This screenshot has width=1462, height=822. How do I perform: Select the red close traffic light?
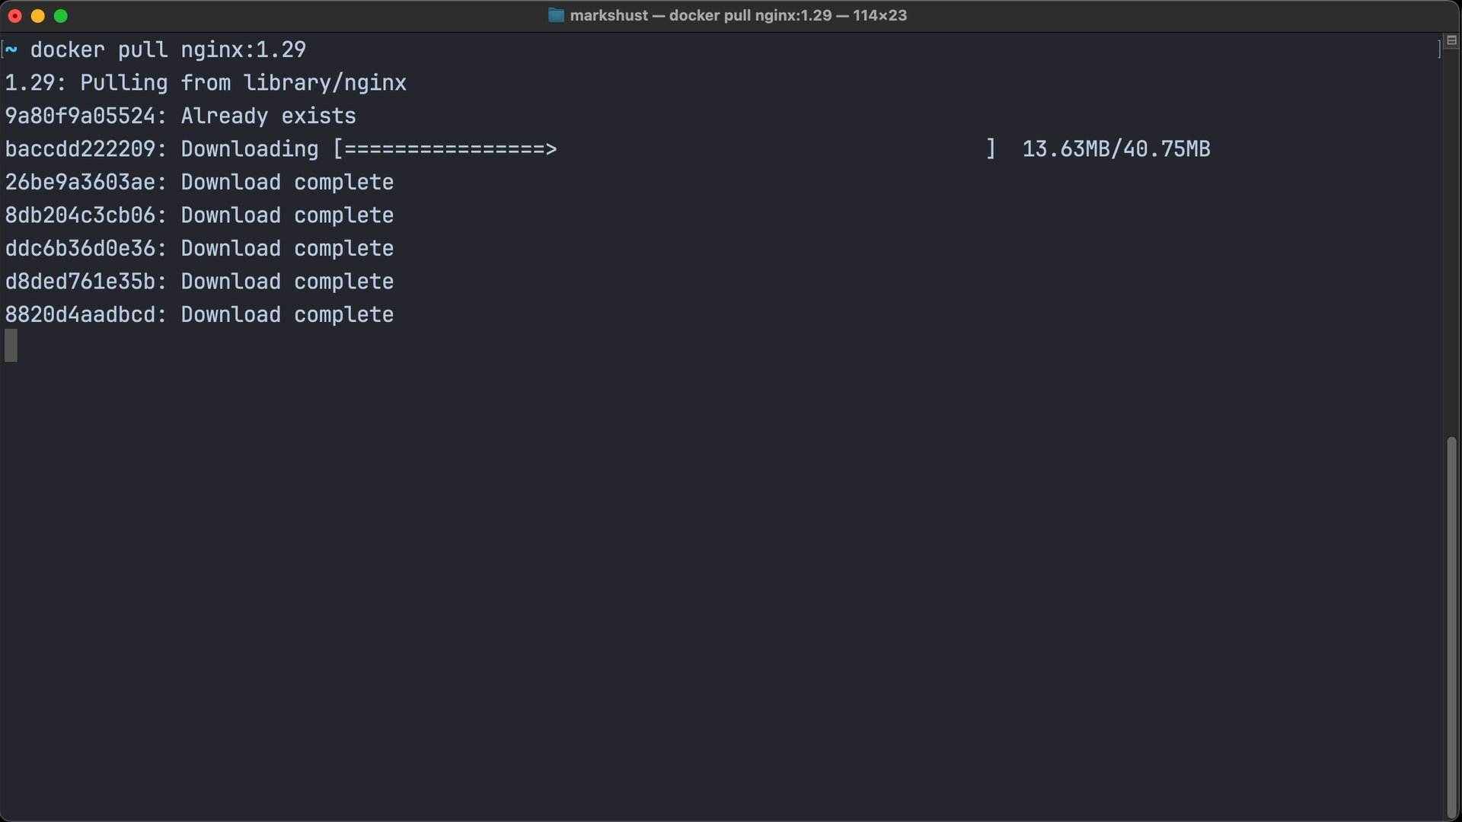coord(14,15)
